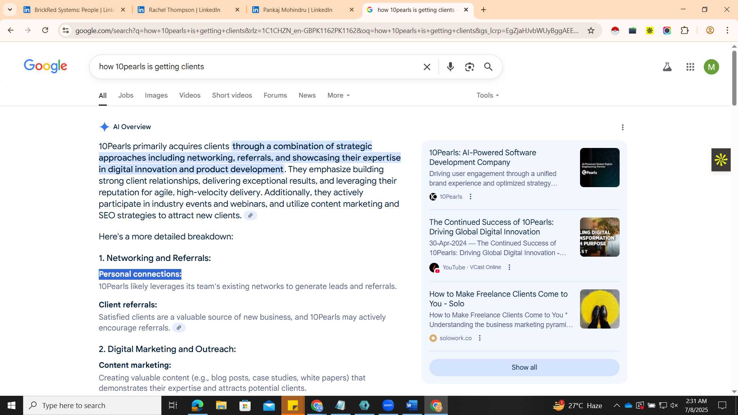Open options dots beside solowork.co
Viewport: 738px width, 415px height.
coord(480,338)
